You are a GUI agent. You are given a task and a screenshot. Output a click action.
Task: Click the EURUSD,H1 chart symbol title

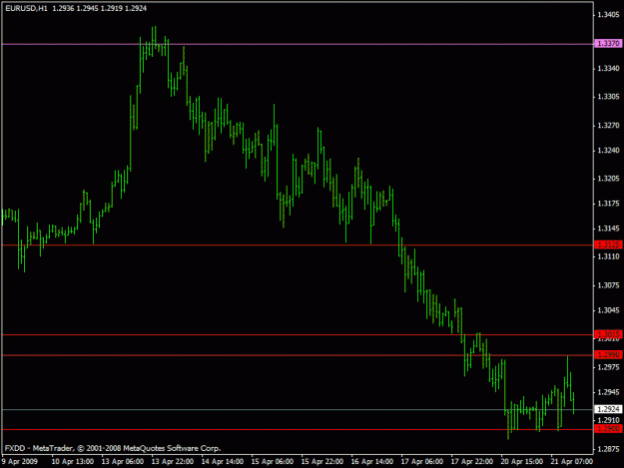coord(26,8)
